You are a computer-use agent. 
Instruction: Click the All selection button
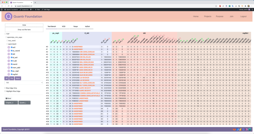[x=7, y=78]
